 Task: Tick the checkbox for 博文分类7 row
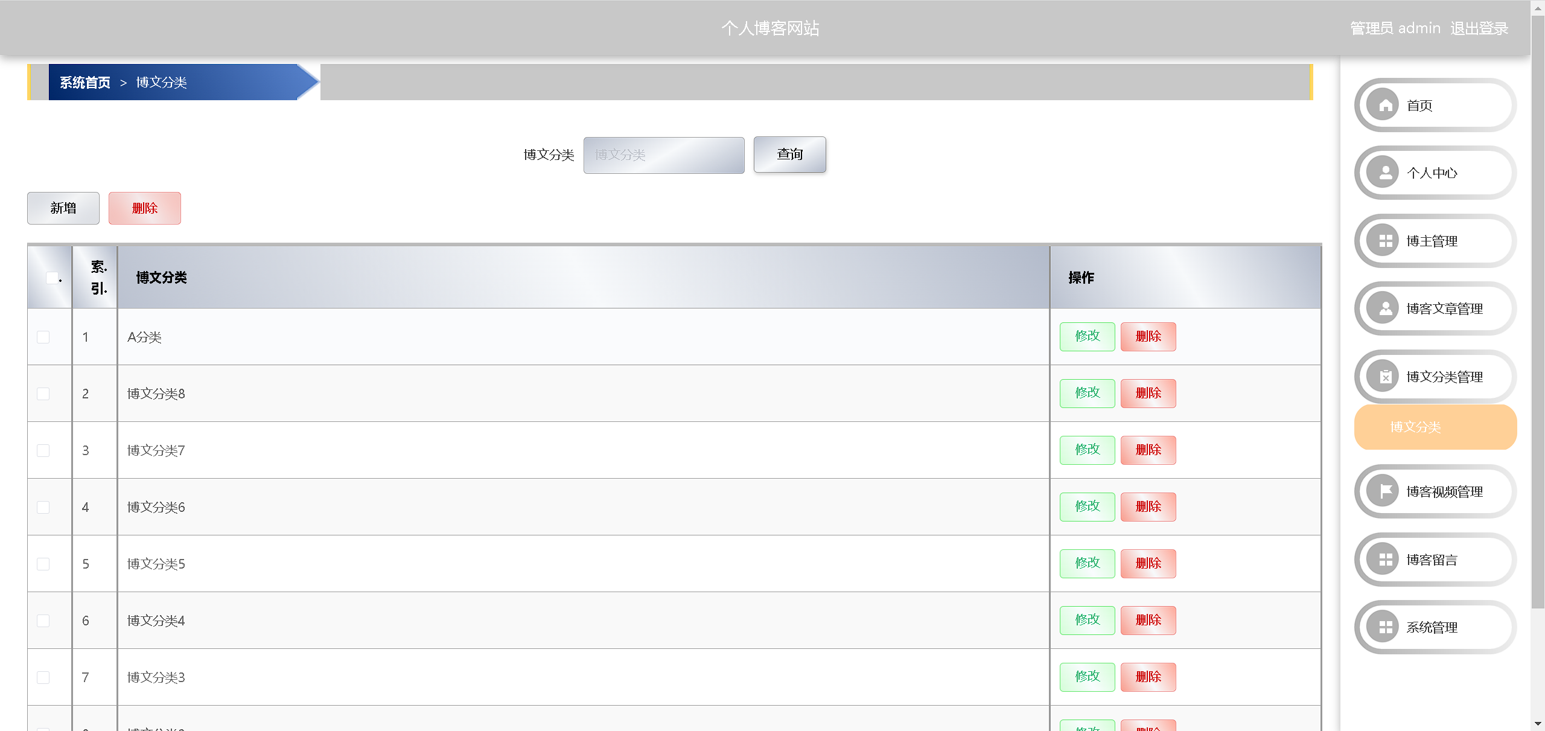click(43, 450)
